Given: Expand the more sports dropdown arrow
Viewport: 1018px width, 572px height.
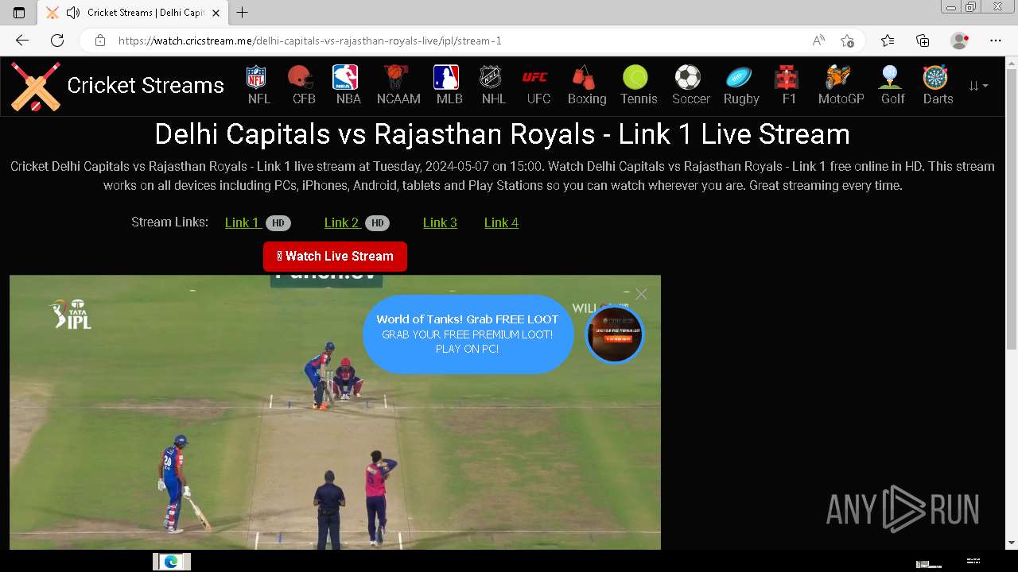Looking at the screenshot, I should 978,86.
